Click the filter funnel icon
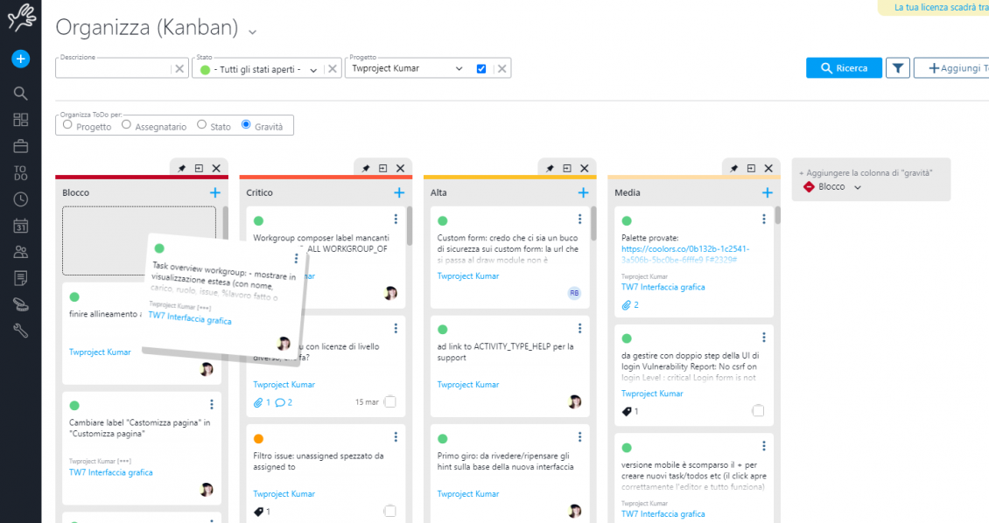Screen dimensions: 989x523 [898, 68]
